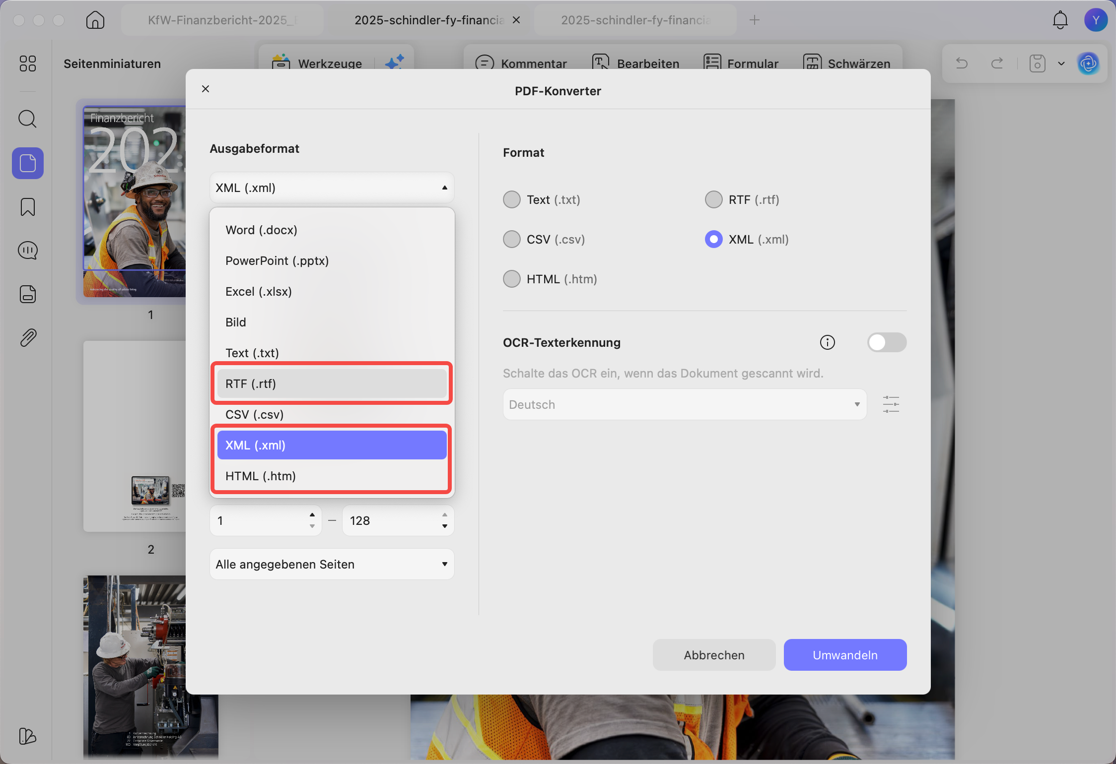Increase the start page value 1
Image resolution: width=1116 pixels, height=764 pixels.
pos(312,515)
